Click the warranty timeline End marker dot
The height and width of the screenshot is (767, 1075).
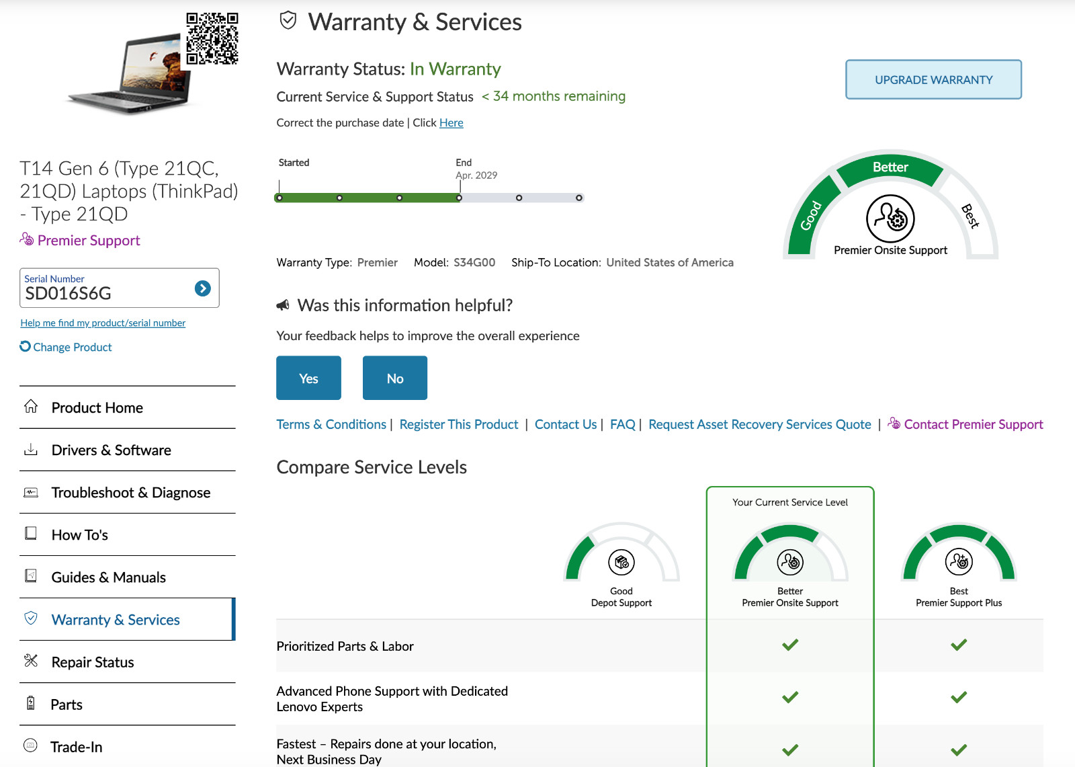[459, 198]
